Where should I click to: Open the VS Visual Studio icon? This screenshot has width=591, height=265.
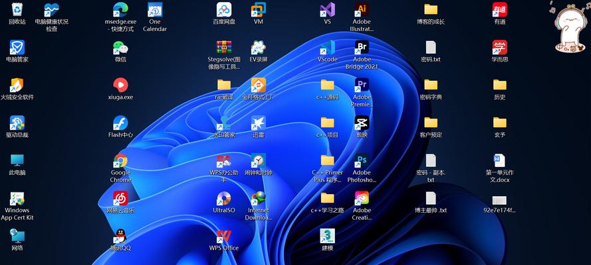[x=328, y=10]
